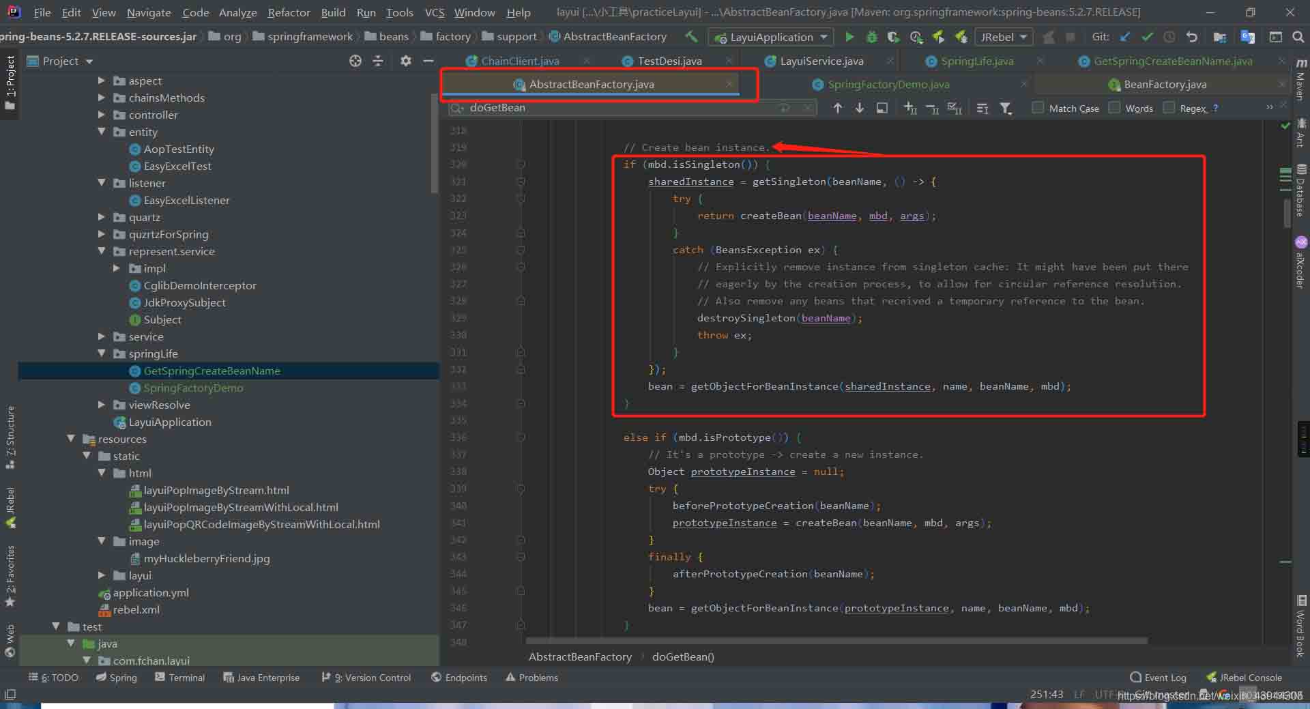Run the LayuiApplication configuration
Viewport: 1310px width, 709px height.
click(x=849, y=37)
